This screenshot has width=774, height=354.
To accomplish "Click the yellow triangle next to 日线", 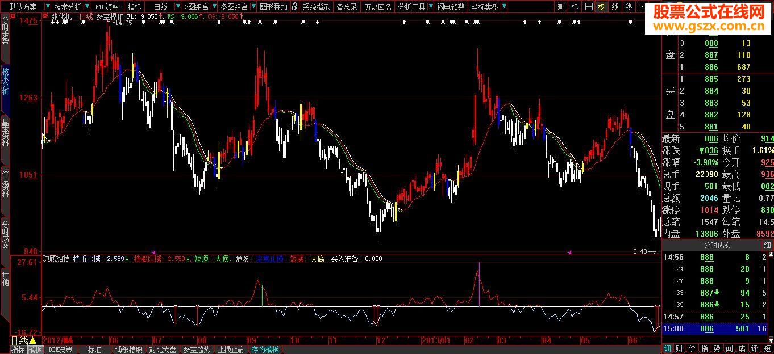I will click(x=33, y=340).
